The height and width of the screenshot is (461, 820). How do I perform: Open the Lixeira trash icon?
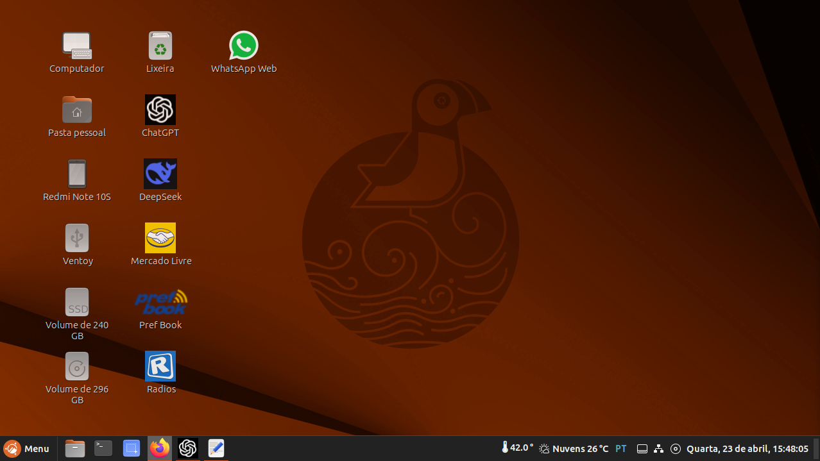pyautogui.click(x=160, y=46)
